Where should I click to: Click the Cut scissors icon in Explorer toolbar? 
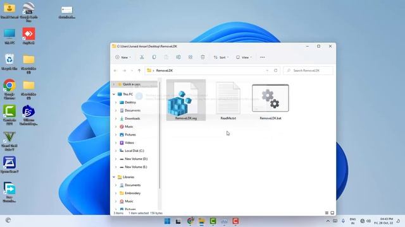tap(142, 57)
